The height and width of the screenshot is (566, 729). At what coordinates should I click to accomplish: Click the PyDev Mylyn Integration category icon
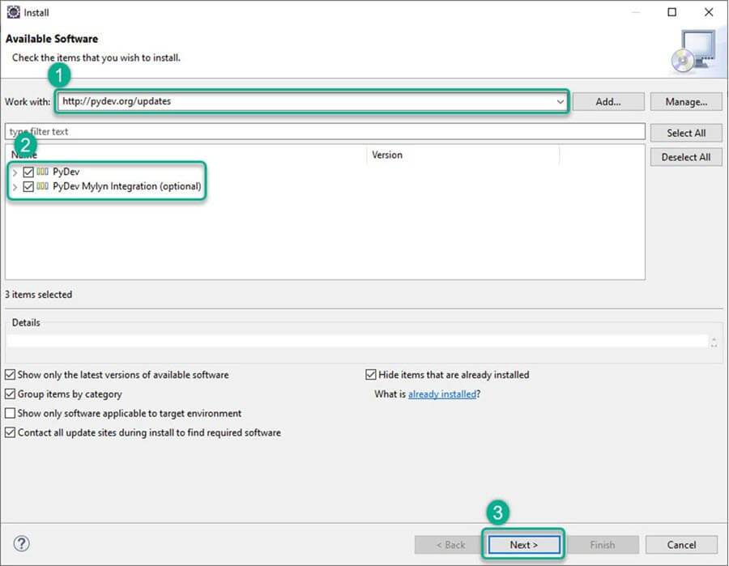(44, 186)
